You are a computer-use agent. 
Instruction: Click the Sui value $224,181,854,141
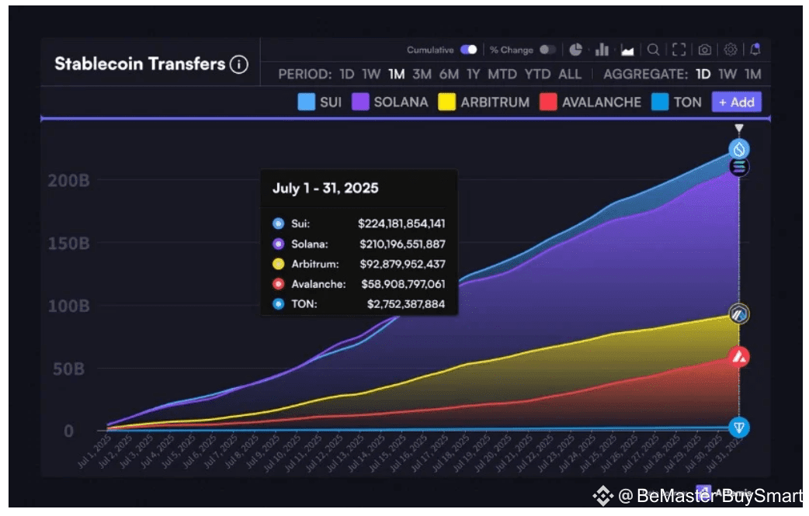point(401,223)
